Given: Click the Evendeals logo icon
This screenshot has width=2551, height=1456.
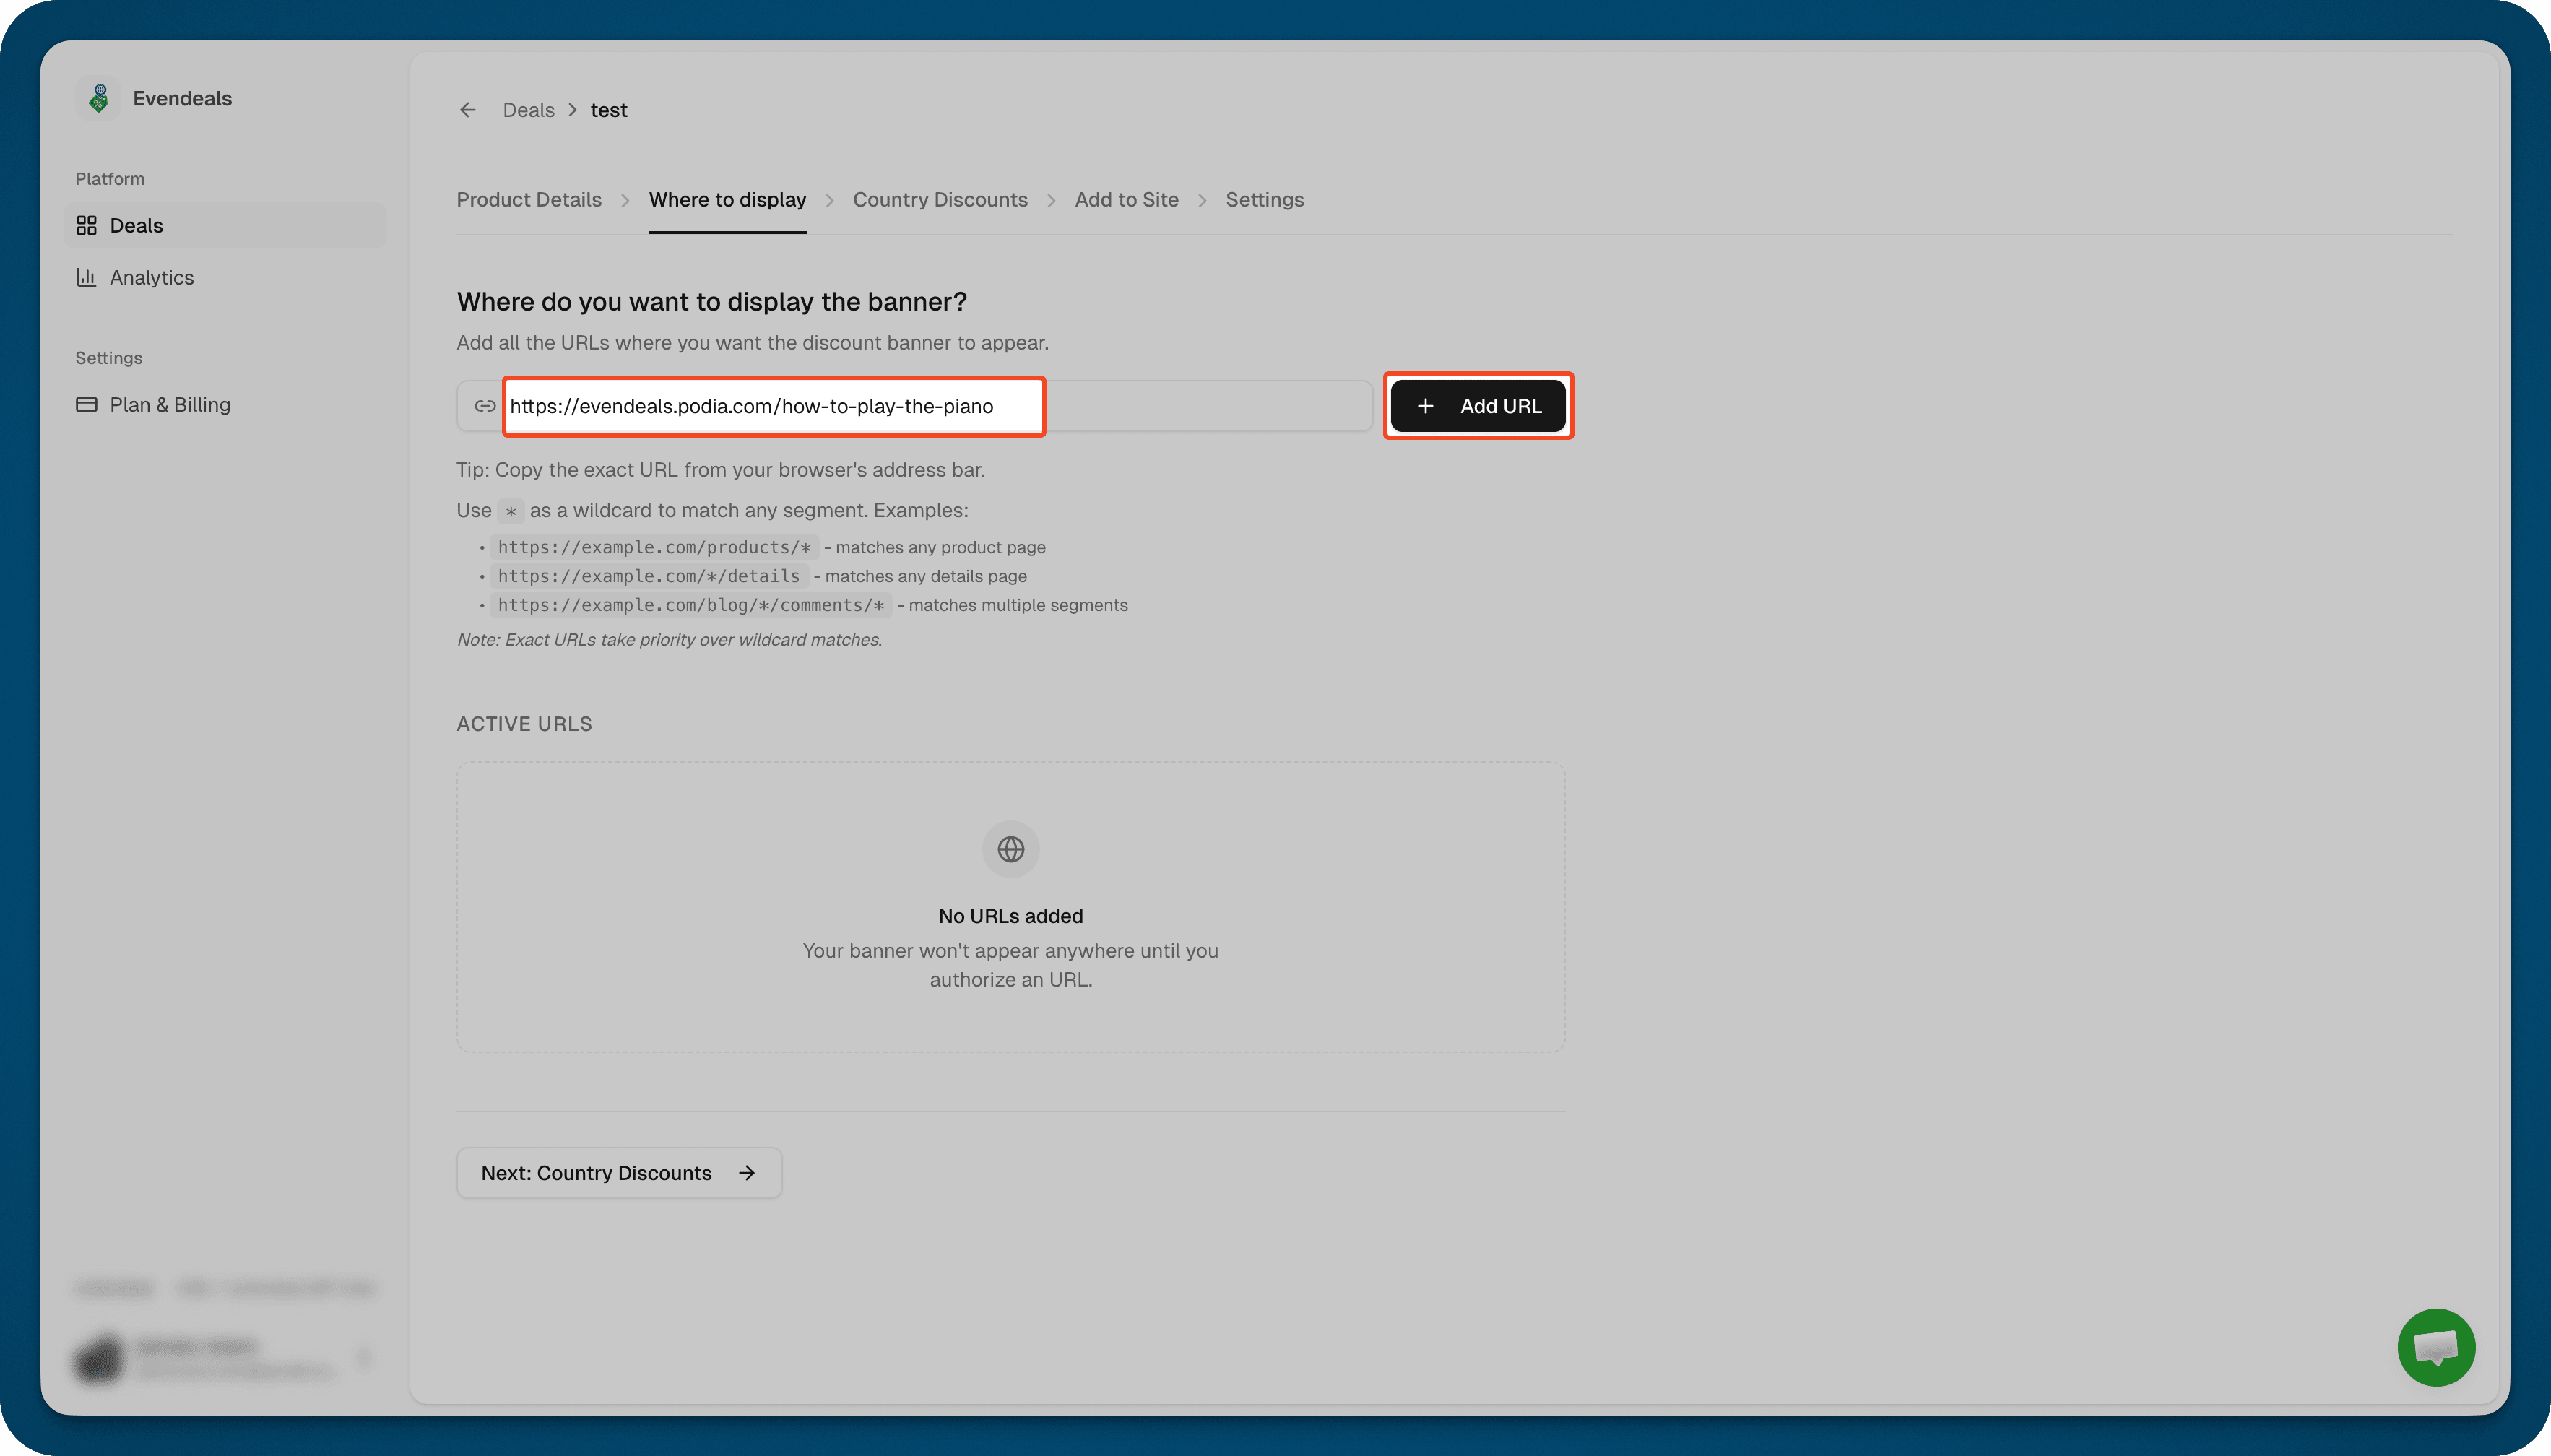Looking at the screenshot, I should pyautogui.click(x=98, y=97).
